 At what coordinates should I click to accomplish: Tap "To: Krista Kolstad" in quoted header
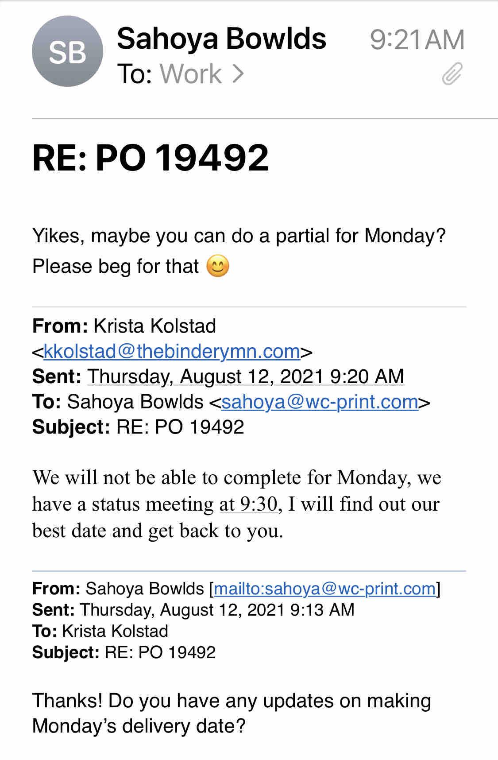point(100,631)
